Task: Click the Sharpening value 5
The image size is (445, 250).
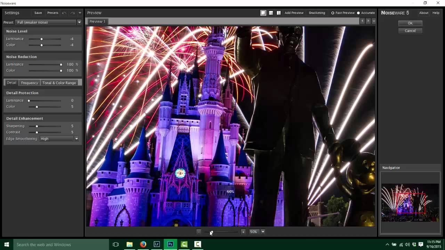Action: click(72, 126)
